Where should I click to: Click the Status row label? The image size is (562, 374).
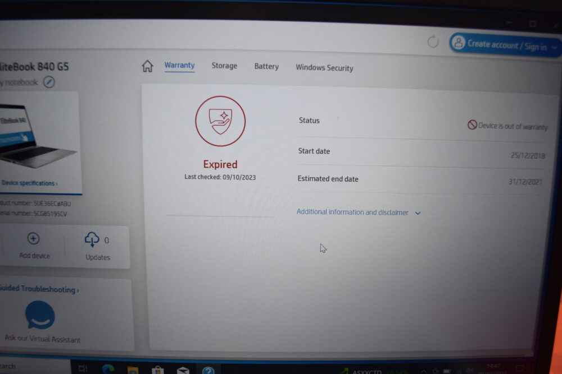pyautogui.click(x=309, y=121)
